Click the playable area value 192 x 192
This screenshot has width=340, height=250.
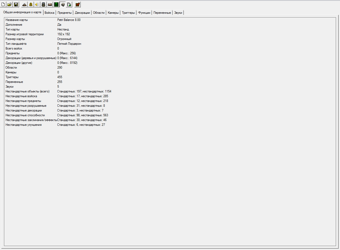coord(64,34)
